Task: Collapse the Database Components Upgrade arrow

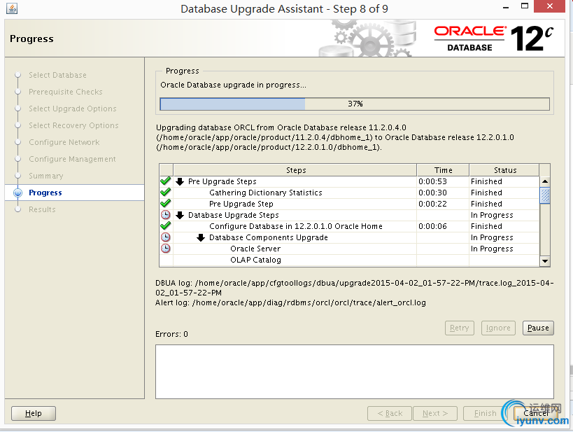Action: click(x=201, y=238)
